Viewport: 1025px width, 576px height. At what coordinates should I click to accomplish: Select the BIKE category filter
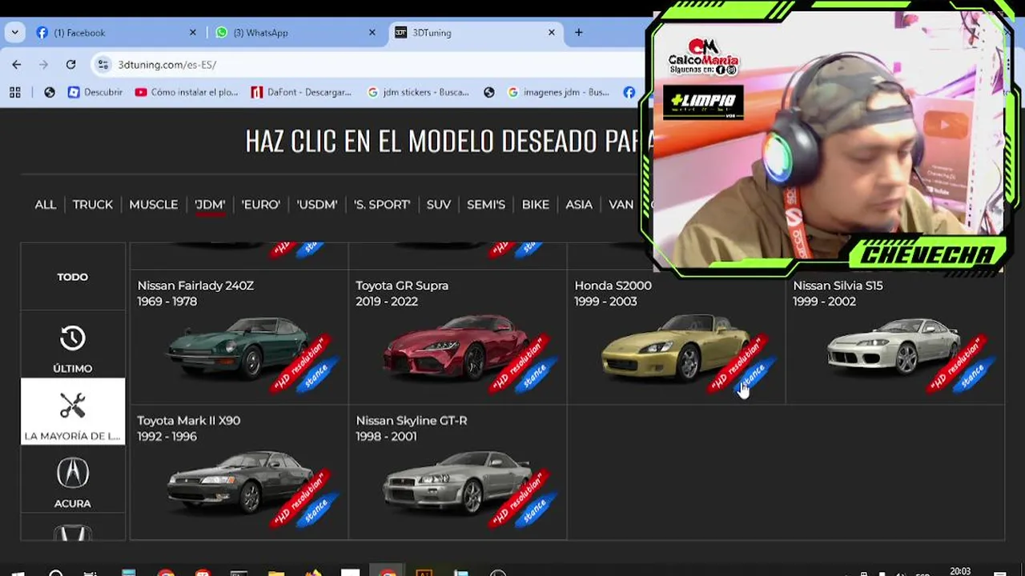coord(536,205)
